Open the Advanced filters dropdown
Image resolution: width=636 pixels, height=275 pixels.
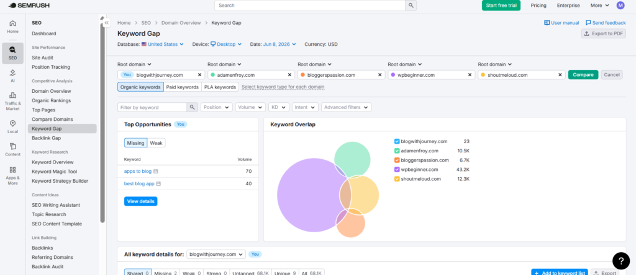coord(347,107)
